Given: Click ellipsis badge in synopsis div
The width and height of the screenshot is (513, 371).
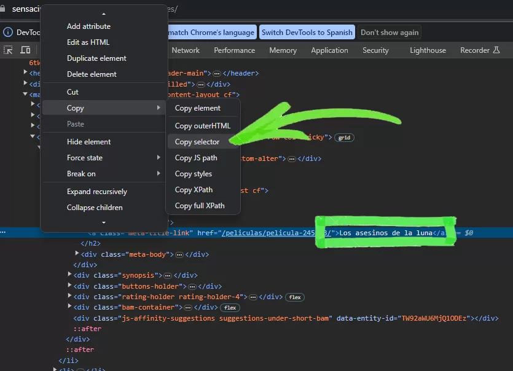Looking at the screenshot, I should pyautogui.click(x=168, y=275).
